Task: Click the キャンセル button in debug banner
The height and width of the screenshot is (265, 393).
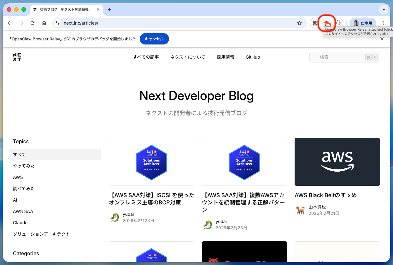Action: pyautogui.click(x=154, y=39)
